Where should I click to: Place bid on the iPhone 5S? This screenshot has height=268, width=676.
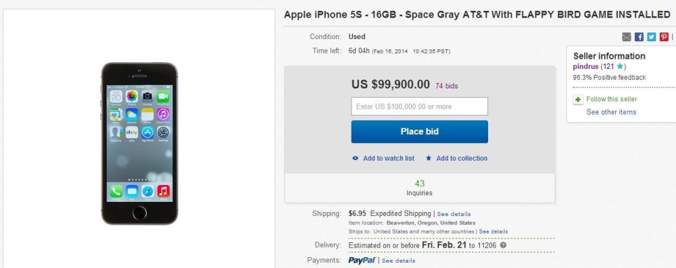pos(420,132)
